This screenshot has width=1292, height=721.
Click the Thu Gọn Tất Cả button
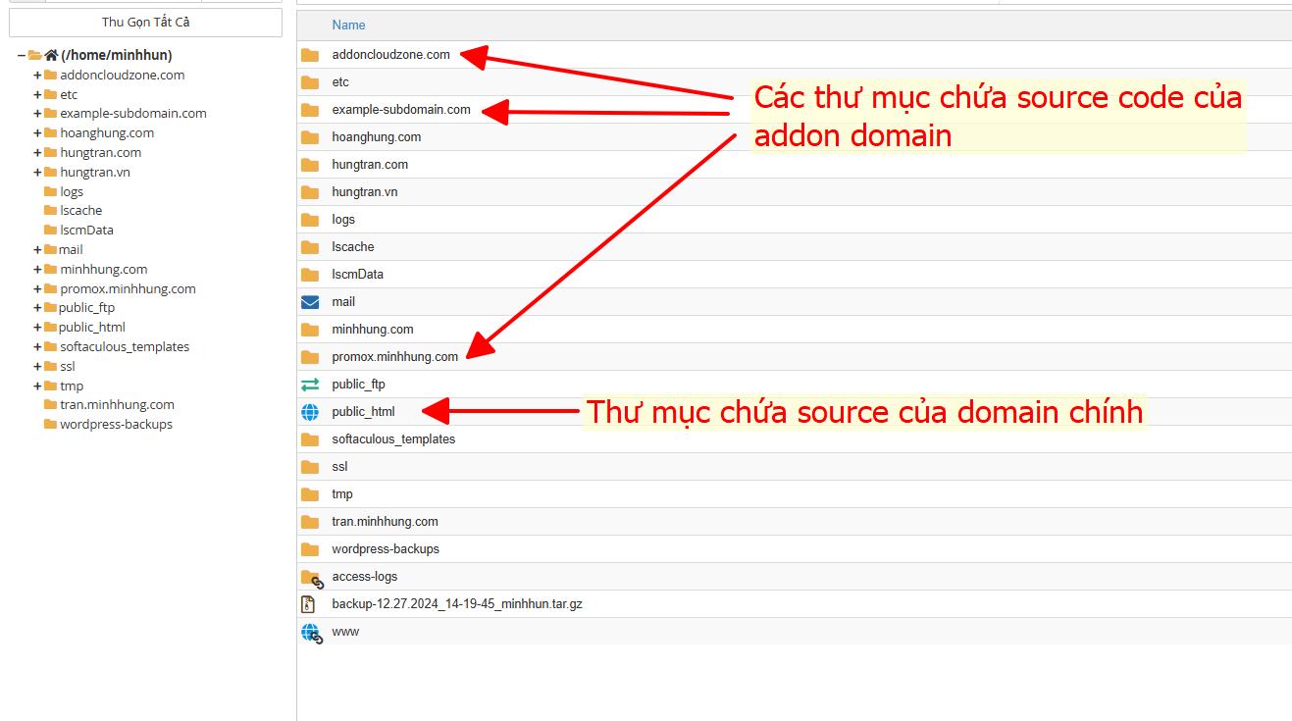tap(145, 22)
